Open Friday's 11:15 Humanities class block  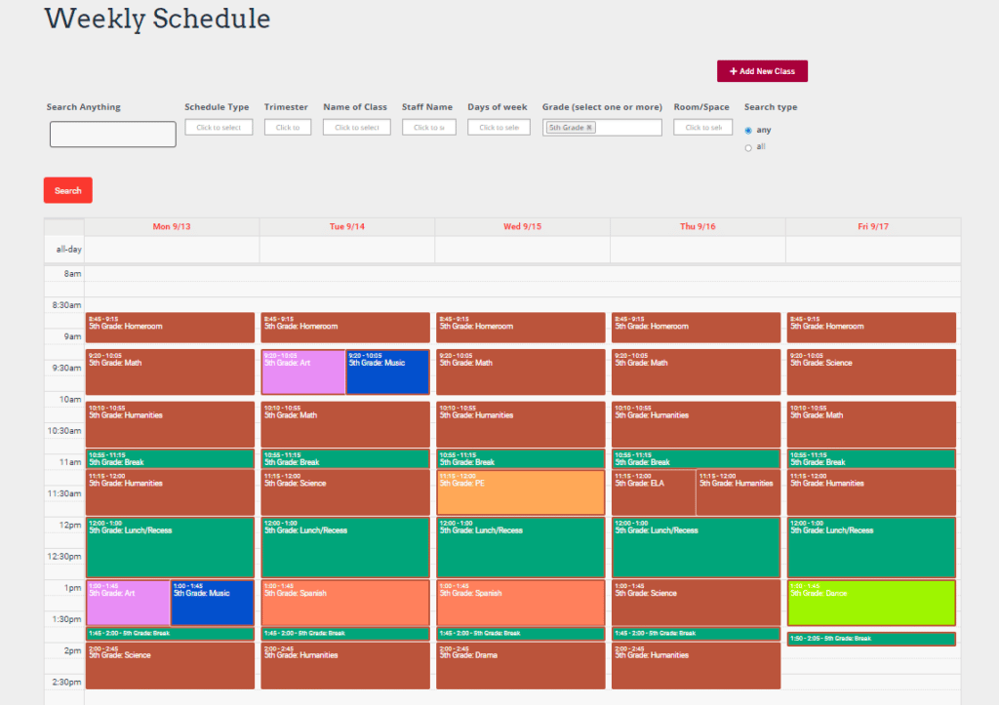pyautogui.click(x=871, y=492)
